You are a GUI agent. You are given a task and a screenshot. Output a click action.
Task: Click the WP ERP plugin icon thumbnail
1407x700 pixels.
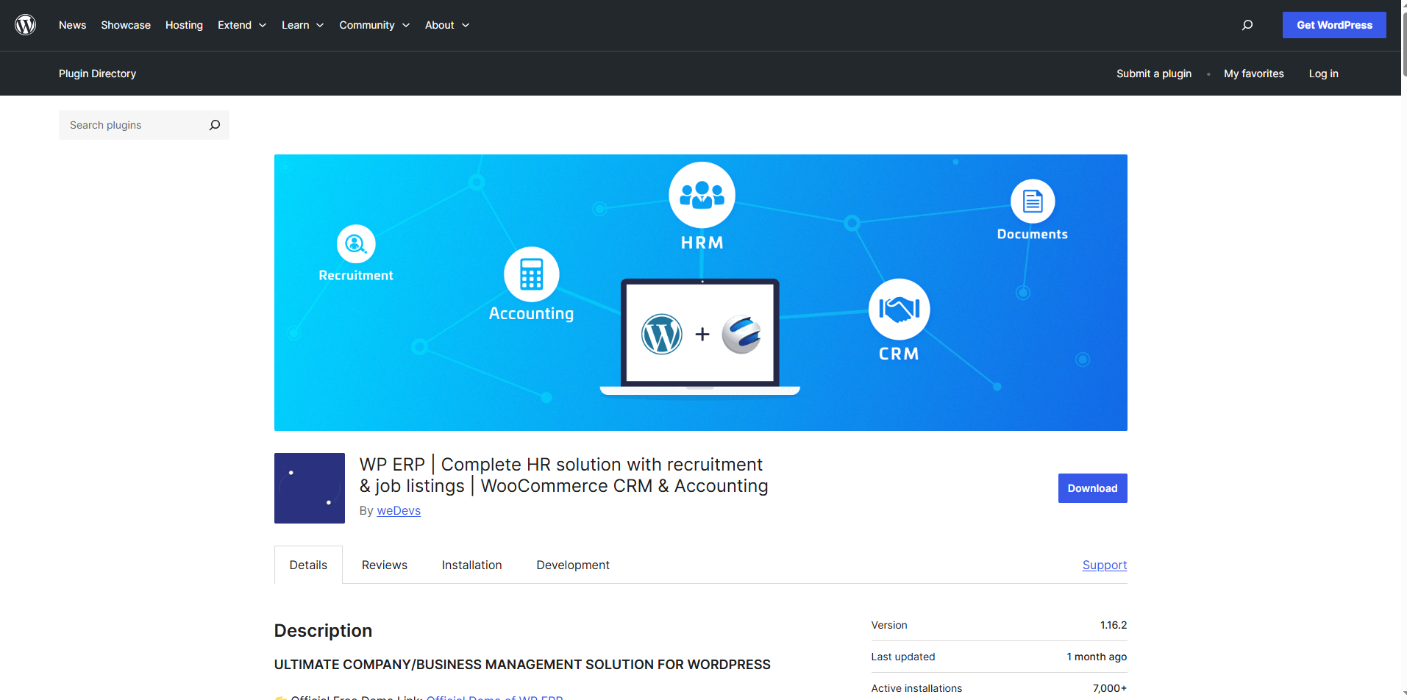pos(309,488)
